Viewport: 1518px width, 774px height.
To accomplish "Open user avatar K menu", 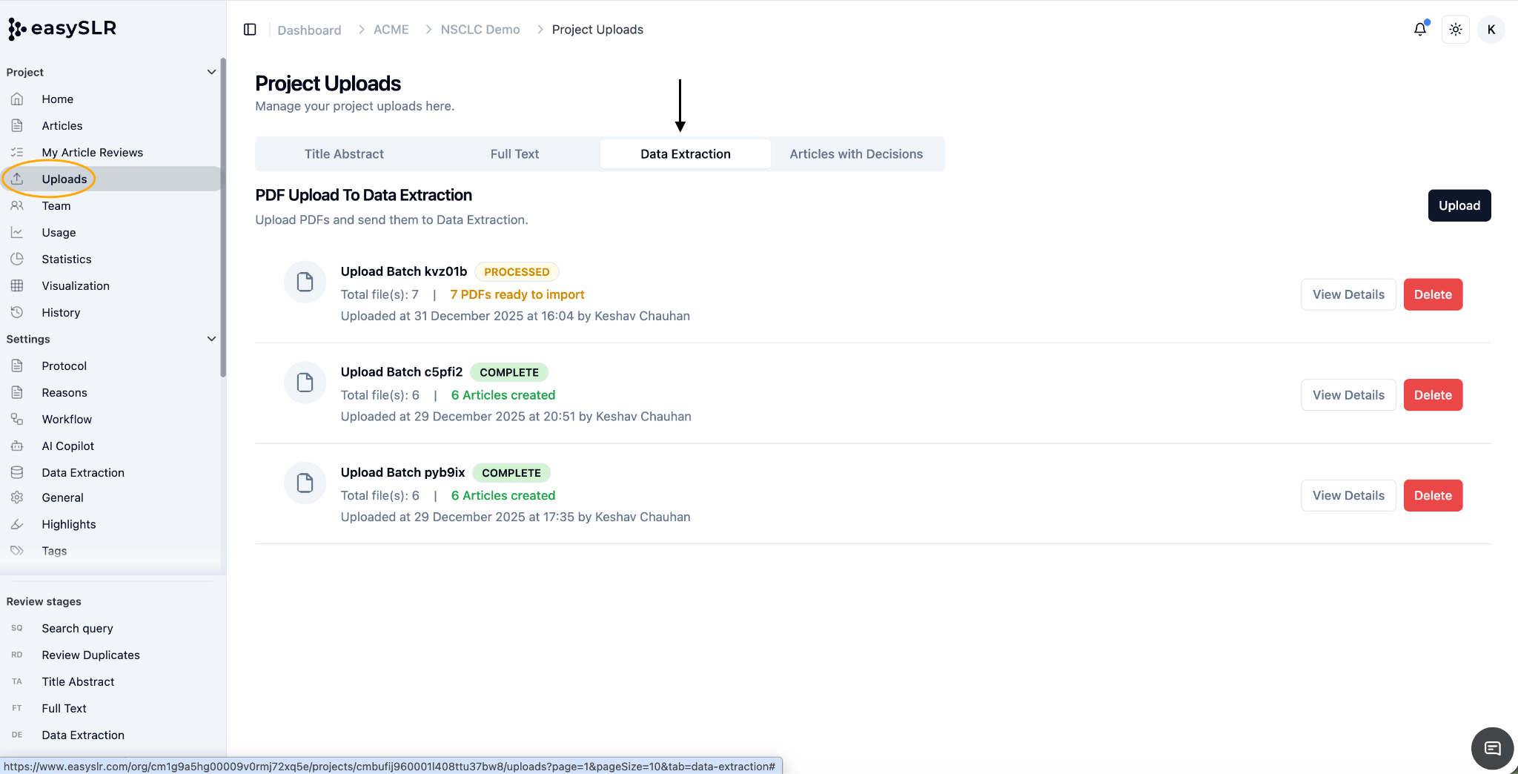I will point(1491,30).
